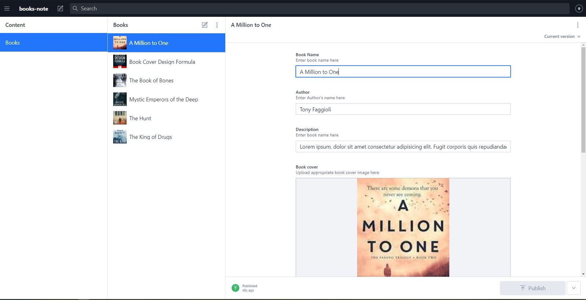Click into the Book Name field
Image resolution: width=586 pixels, height=300 pixels.
pyautogui.click(x=403, y=71)
